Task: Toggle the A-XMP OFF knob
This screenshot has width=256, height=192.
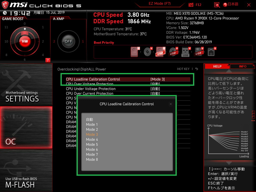Action: 68,41
